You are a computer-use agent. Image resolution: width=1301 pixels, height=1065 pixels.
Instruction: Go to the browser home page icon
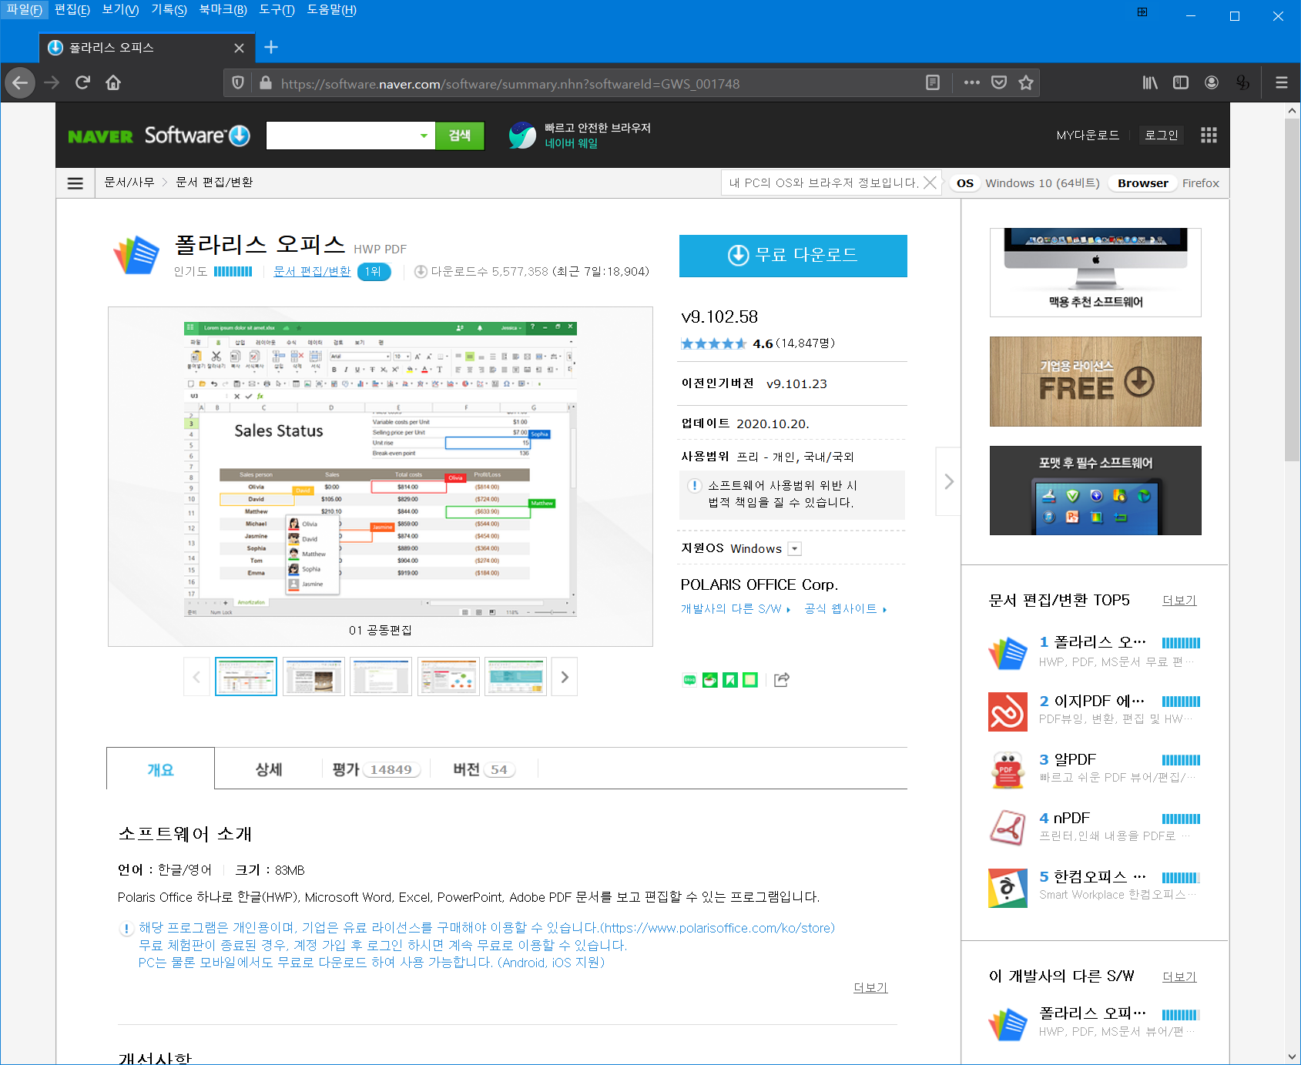pyautogui.click(x=113, y=82)
